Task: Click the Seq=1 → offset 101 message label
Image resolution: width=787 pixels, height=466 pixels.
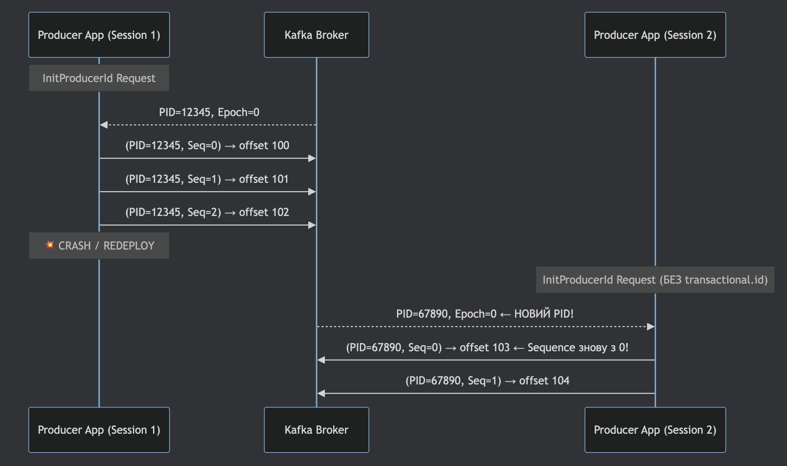Action: pos(207,179)
